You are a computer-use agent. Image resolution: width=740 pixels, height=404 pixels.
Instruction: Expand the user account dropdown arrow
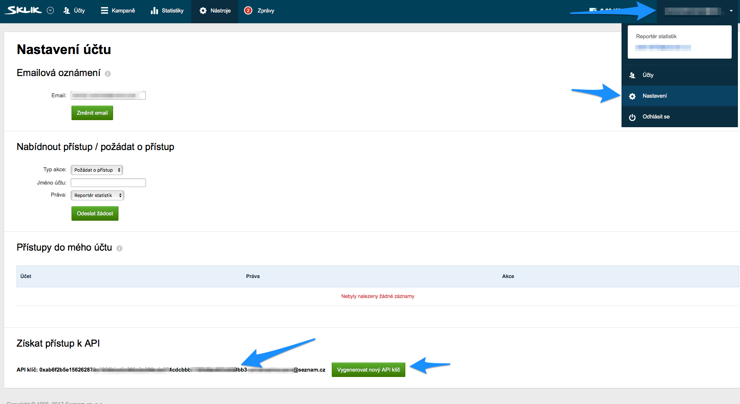point(731,11)
